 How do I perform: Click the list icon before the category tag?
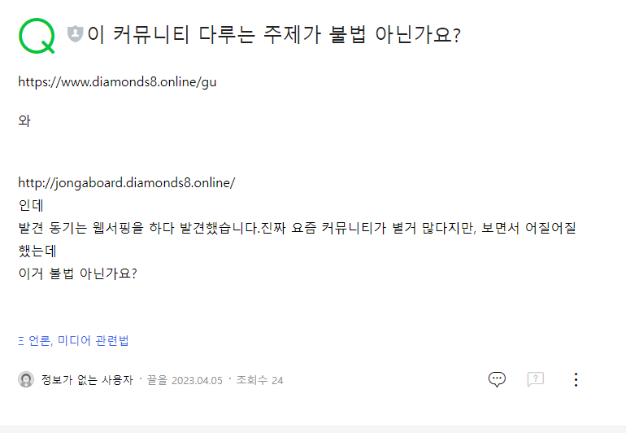(21, 341)
